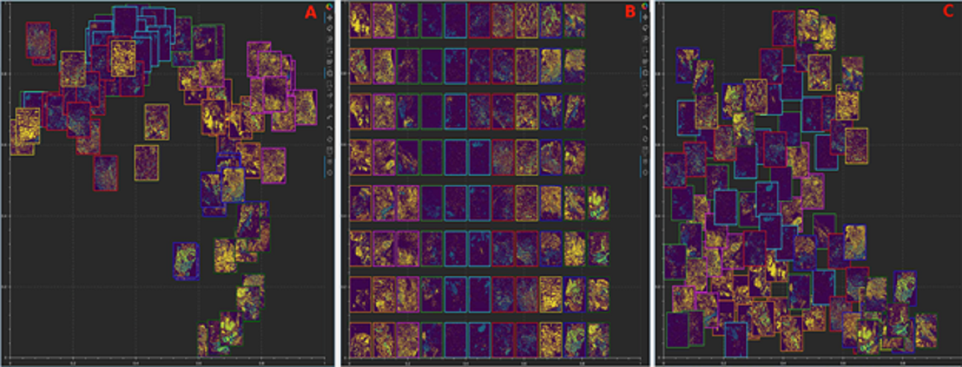Activate the Pan tool in panel A toolbar

pos(329,17)
